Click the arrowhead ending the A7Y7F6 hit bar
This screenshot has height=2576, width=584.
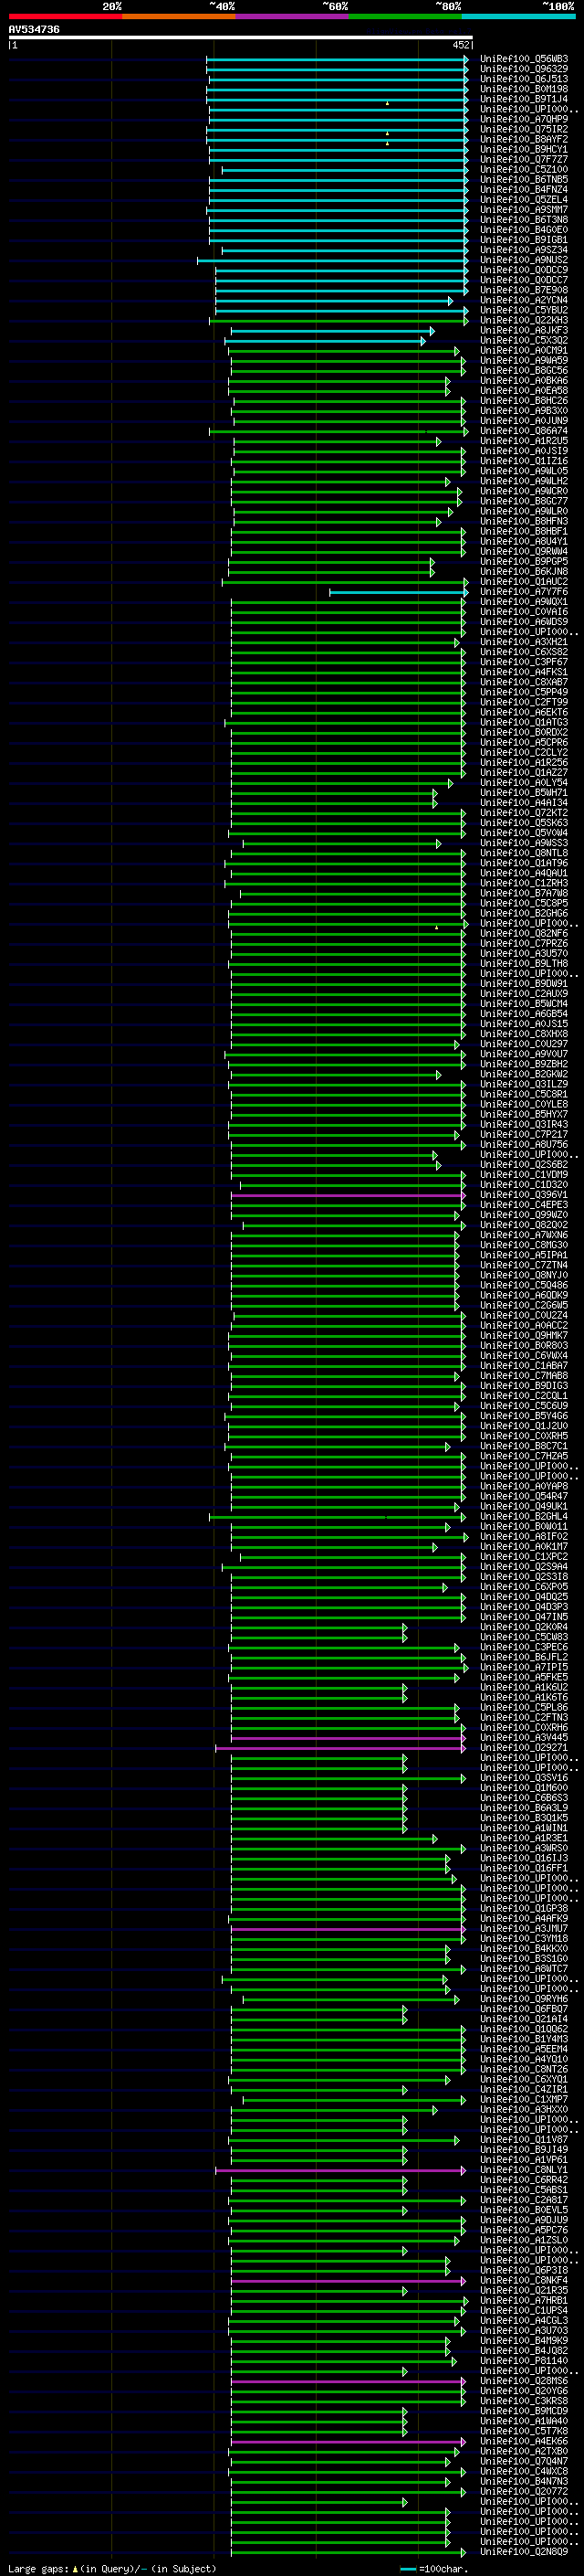(465, 592)
